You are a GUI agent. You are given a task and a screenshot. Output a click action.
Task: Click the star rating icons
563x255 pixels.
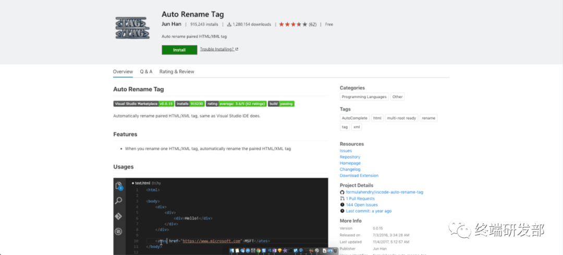(x=293, y=25)
